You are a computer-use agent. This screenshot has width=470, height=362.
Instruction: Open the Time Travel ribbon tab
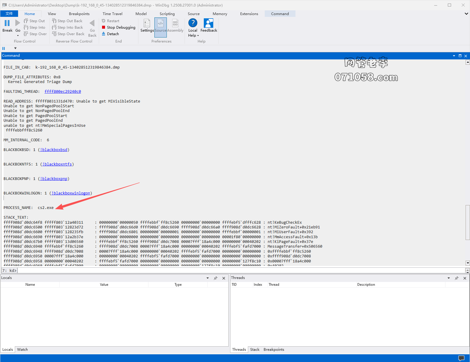pos(112,14)
